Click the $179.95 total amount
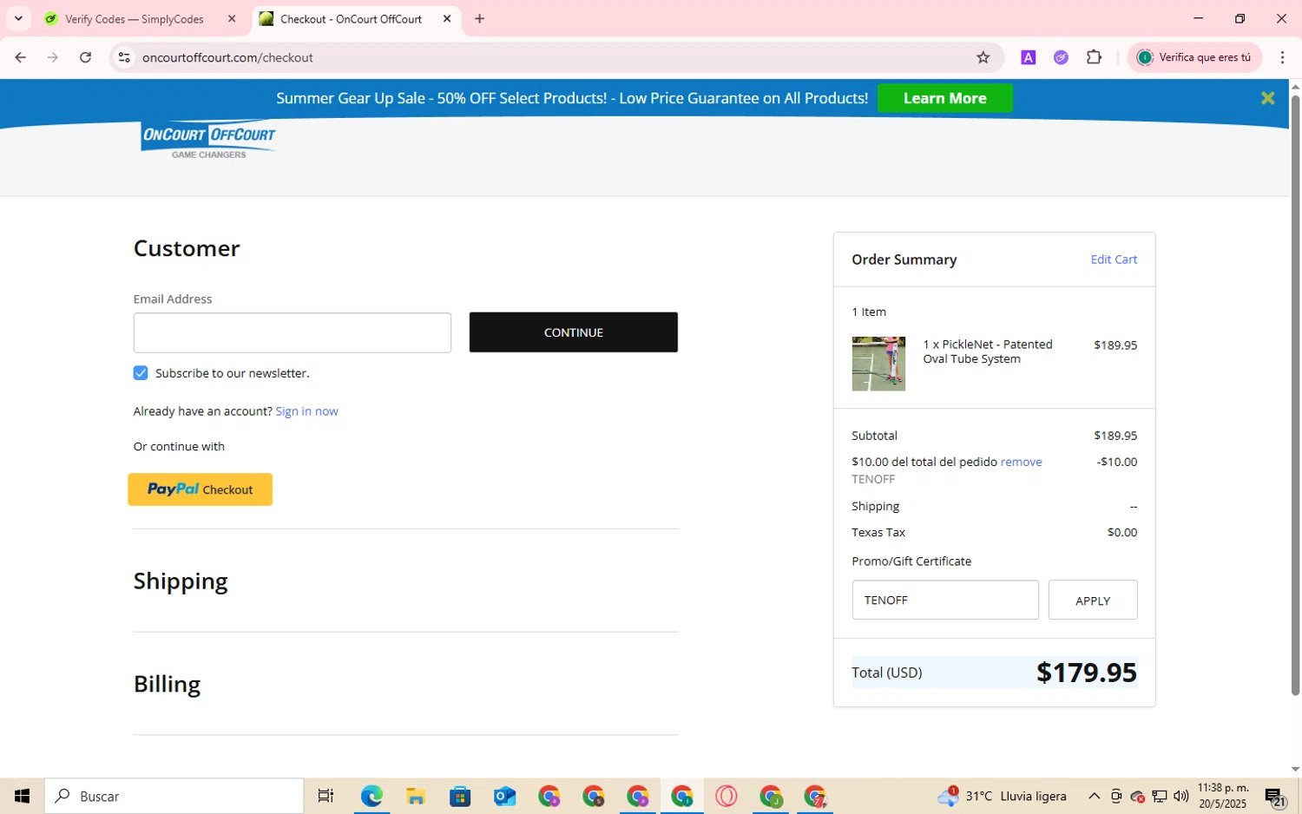1302x814 pixels. tap(1086, 673)
